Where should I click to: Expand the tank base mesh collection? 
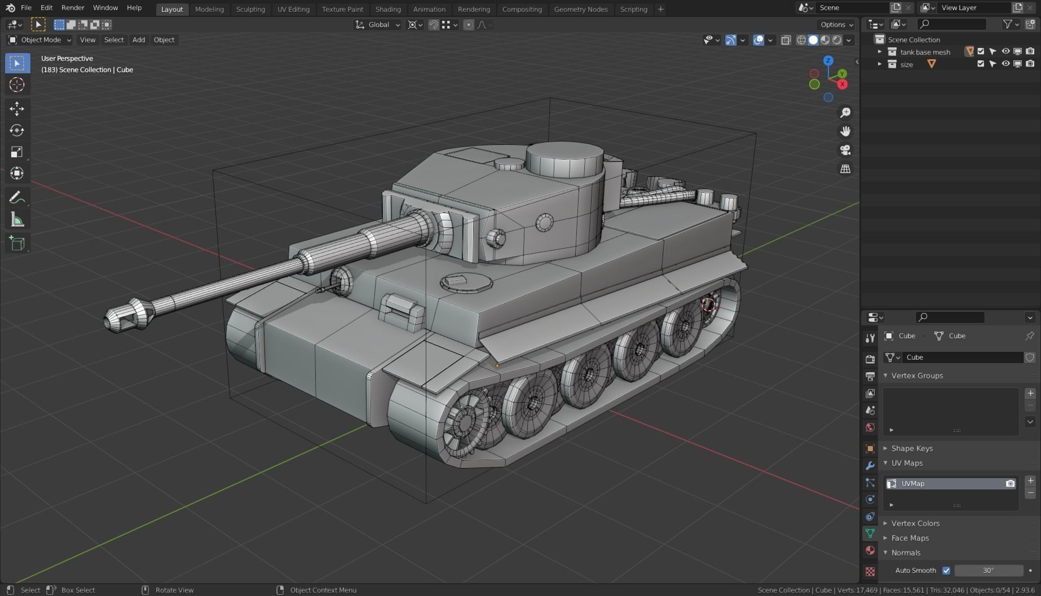click(x=879, y=52)
